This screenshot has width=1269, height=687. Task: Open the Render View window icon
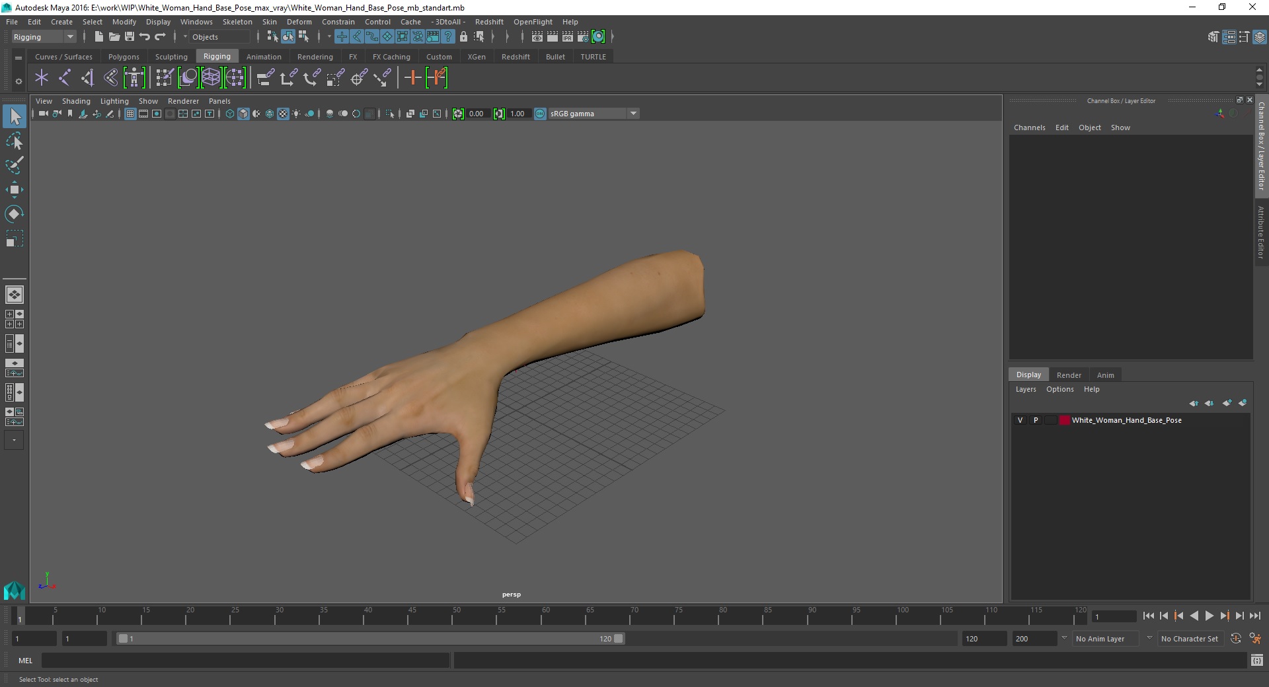tap(537, 37)
